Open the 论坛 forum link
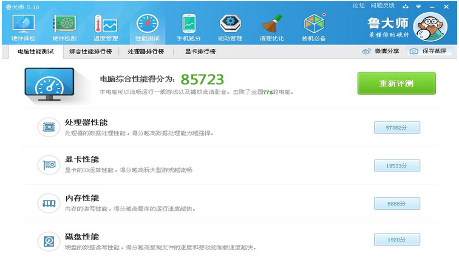This screenshot has height=271, width=459. pos(359,5)
